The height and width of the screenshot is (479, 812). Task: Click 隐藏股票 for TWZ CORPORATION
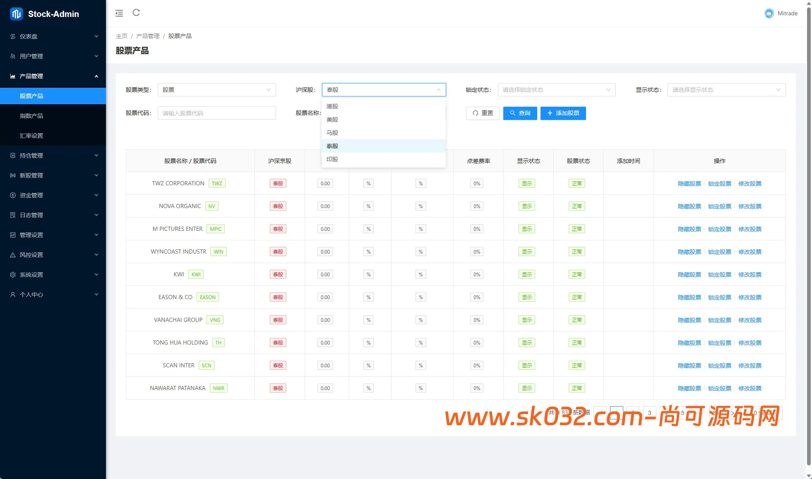click(x=689, y=184)
